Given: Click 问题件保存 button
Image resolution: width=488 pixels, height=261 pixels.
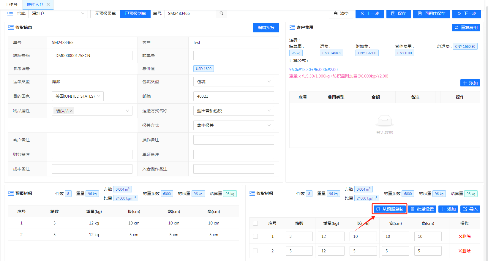Looking at the screenshot, I should coord(431,13).
